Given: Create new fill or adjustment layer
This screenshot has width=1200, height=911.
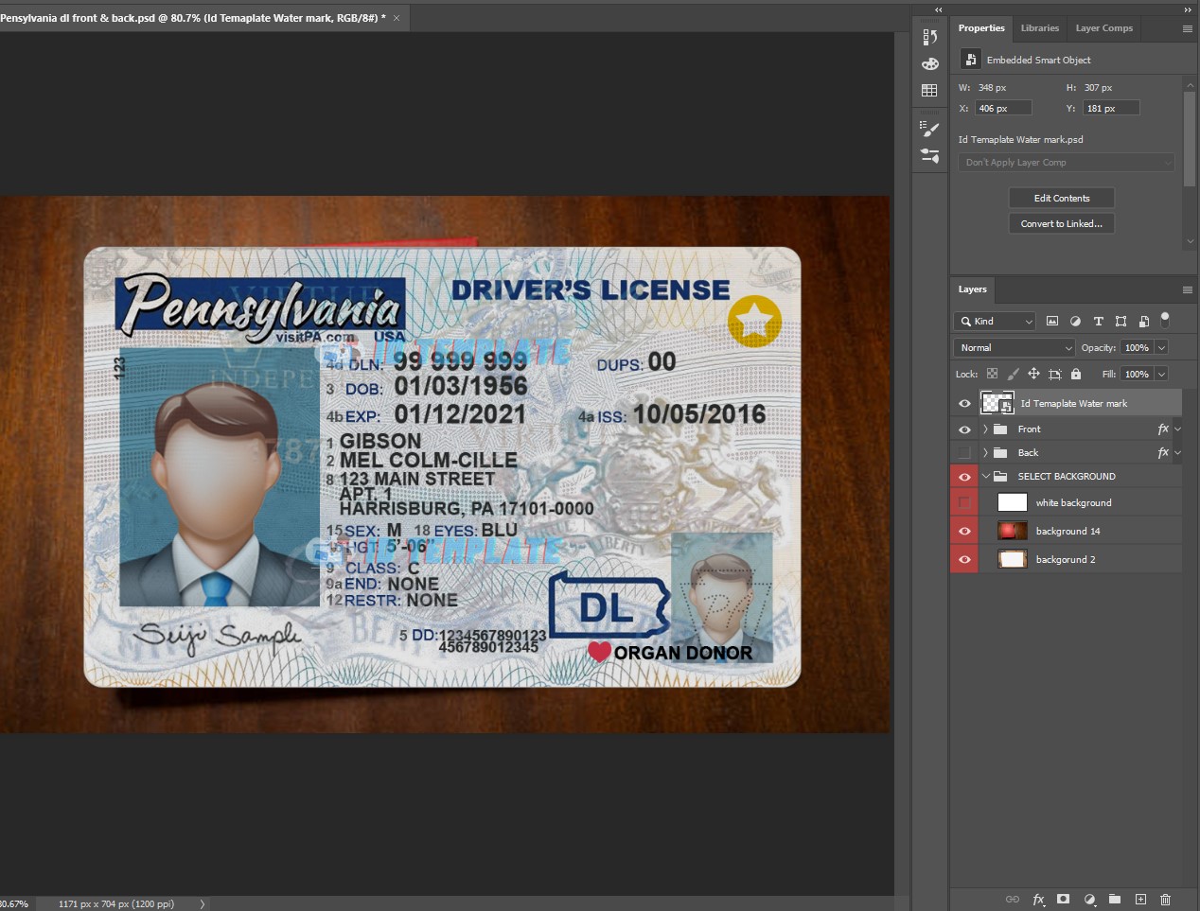Looking at the screenshot, I should click(x=1089, y=900).
